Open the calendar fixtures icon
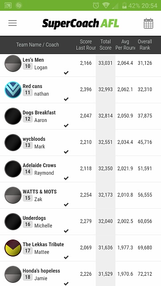The width and height of the screenshot is (161, 286). [x=148, y=23]
